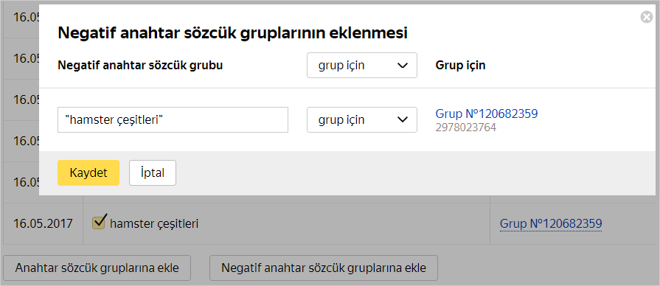Click the 16.05.2017 date cell
The height and width of the screenshot is (286, 660).
pos(43,223)
